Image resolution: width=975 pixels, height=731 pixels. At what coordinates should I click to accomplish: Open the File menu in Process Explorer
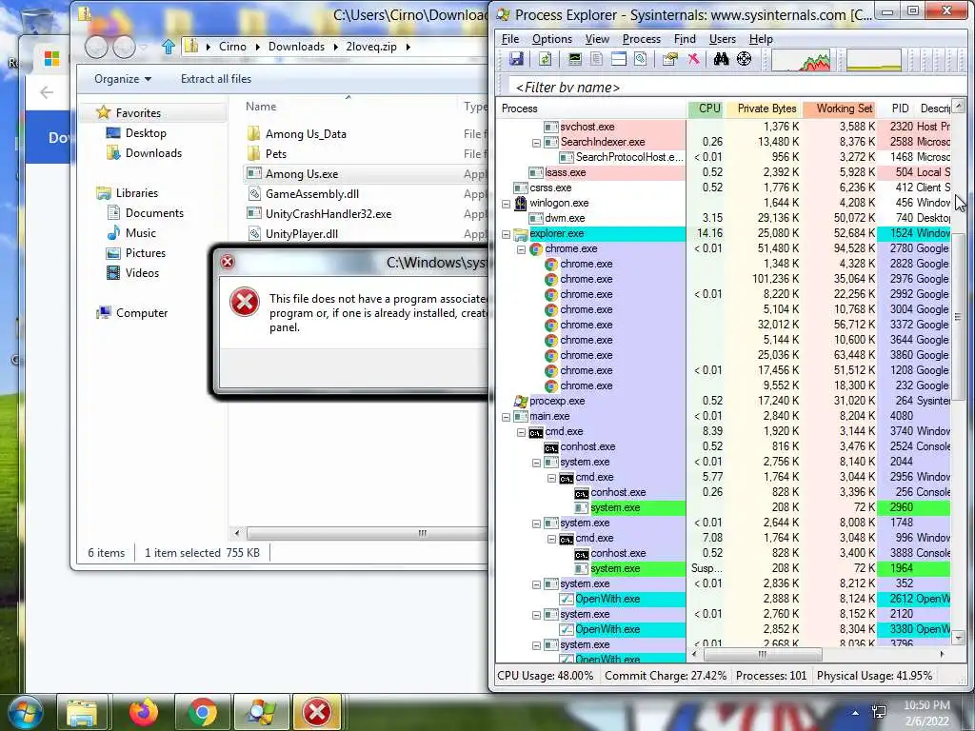[x=510, y=38]
